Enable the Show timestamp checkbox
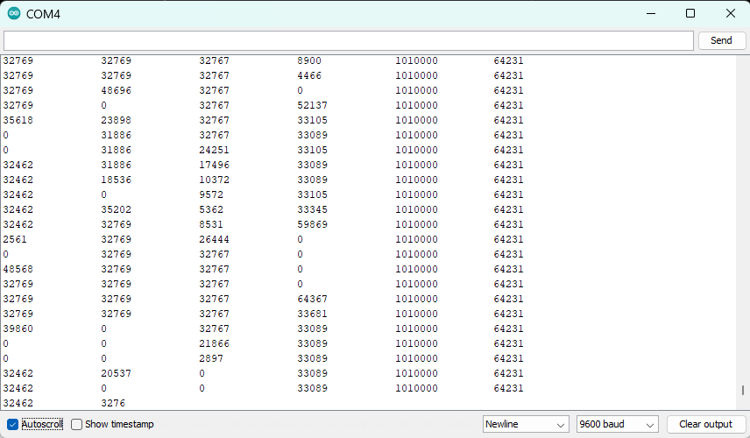The height and width of the screenshot is (438, 750). tap(76, 424)
